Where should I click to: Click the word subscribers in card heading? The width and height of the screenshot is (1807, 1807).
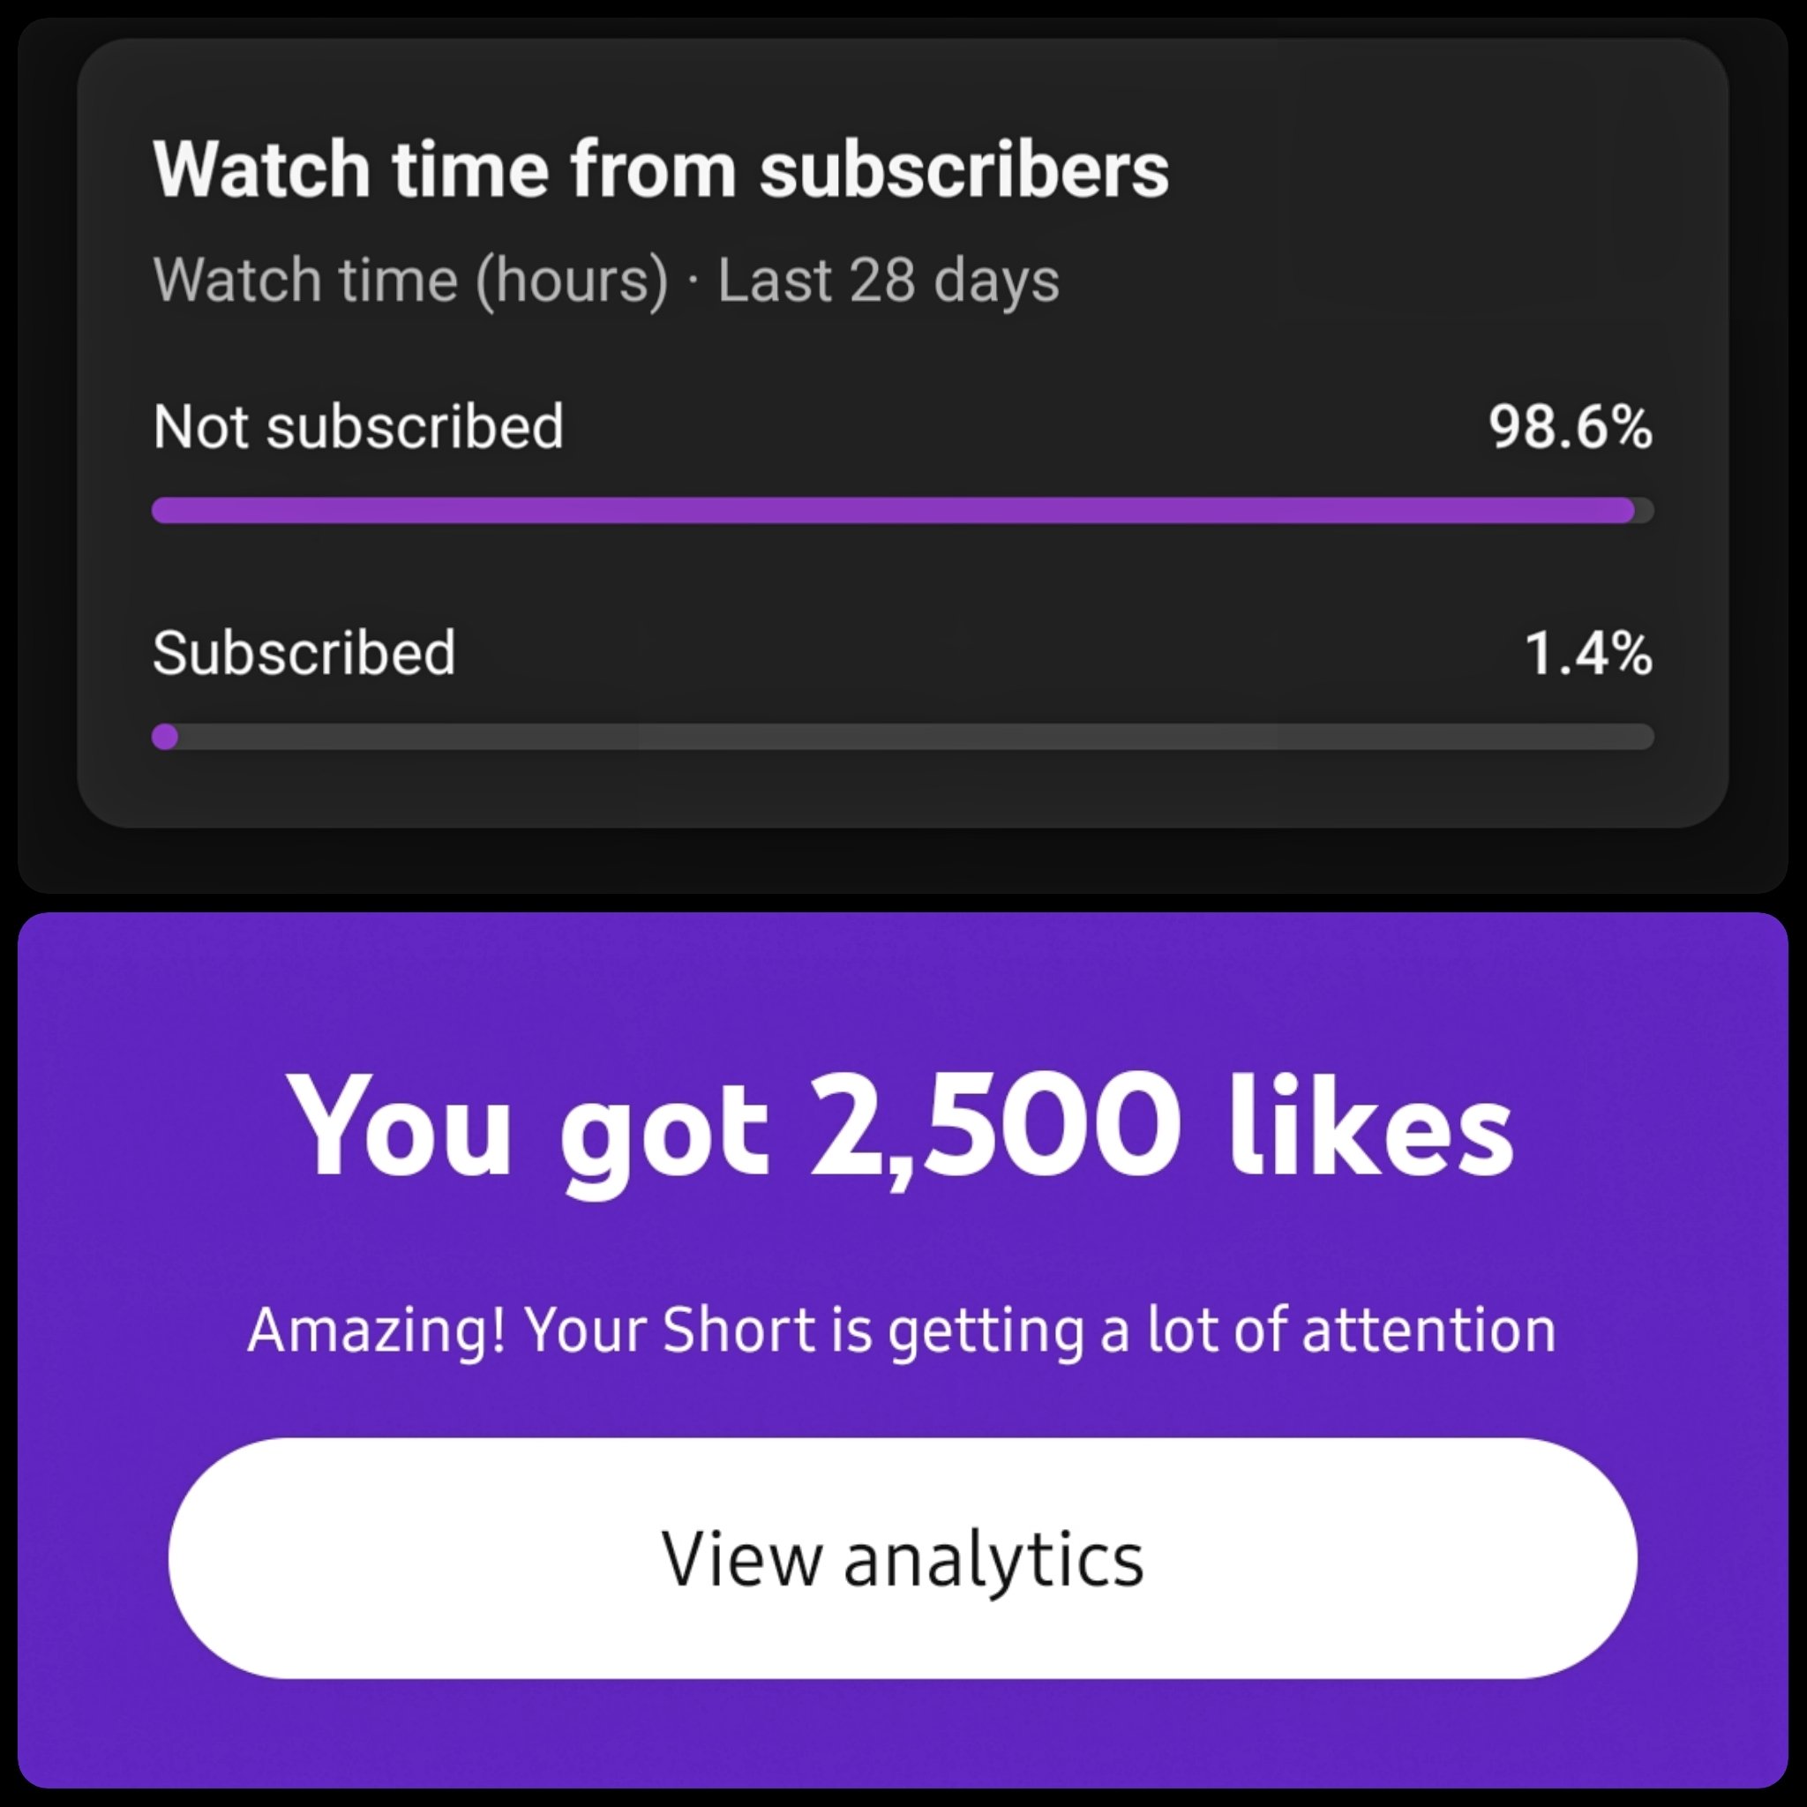click(x=963, y=169)
